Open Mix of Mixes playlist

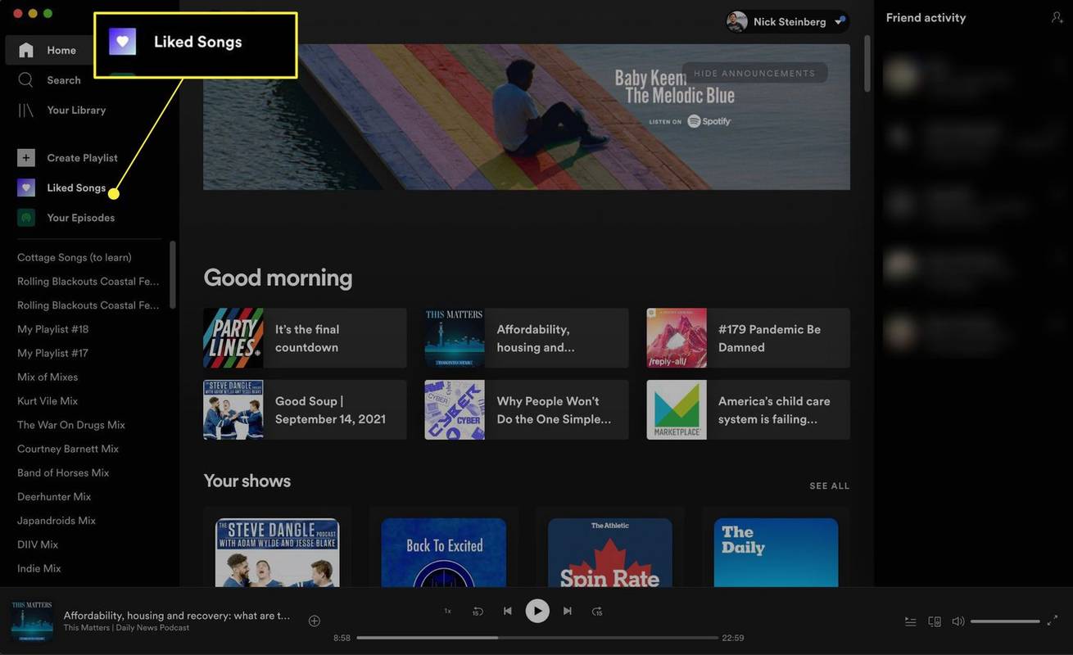[x=48, y=377]
